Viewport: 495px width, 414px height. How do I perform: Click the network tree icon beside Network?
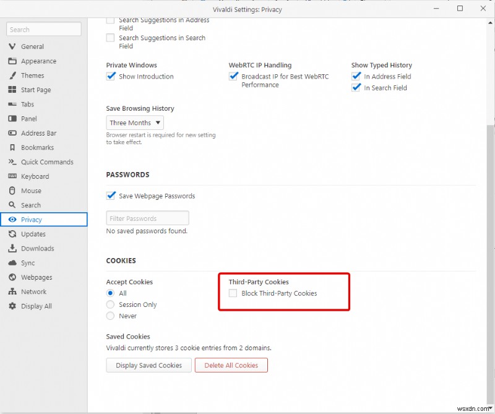coord(12,291)
